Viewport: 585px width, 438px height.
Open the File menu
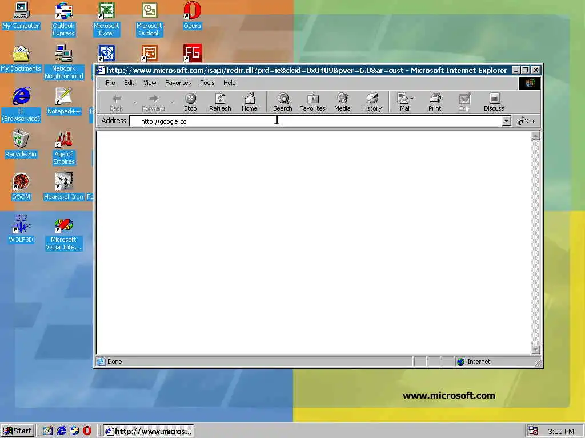click(110, 83)
